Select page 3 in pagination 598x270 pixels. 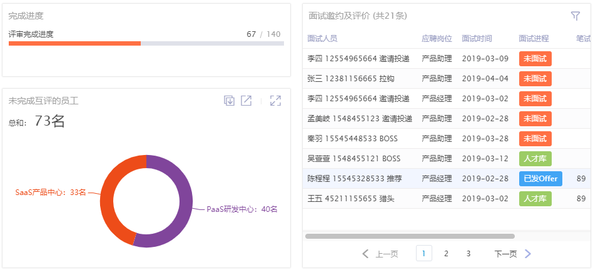(469, 254)
